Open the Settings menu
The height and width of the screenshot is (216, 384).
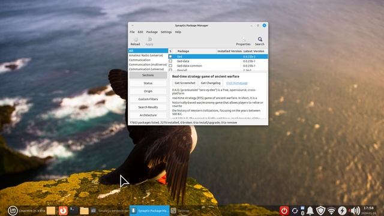[166, 32]
